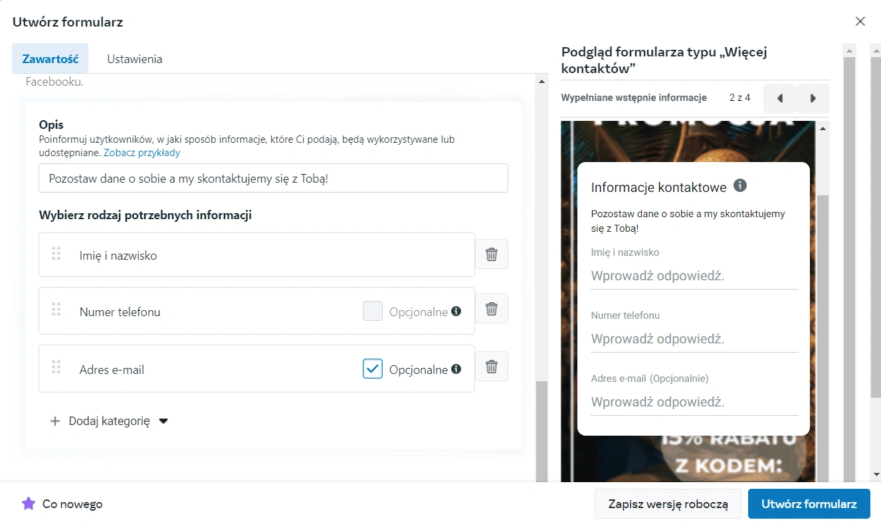Open the "Zobacz przykłady" link
The width and height of the screenshot is (881, 524).
[x=142, y=152]
